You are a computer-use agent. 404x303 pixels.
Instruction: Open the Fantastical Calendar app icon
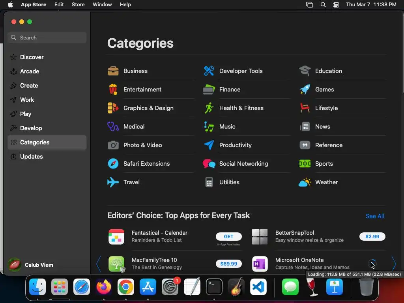coord(116,237)
